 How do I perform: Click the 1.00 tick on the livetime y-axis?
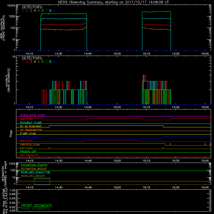12,190
